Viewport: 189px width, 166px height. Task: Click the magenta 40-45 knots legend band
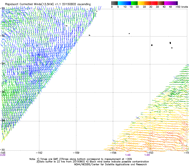coord(168,3)
